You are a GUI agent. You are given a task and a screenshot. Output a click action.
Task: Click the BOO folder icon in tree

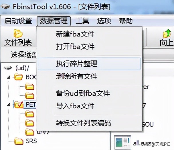click(x=18, y=77)
